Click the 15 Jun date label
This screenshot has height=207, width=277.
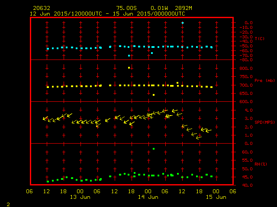pos(216,197)
